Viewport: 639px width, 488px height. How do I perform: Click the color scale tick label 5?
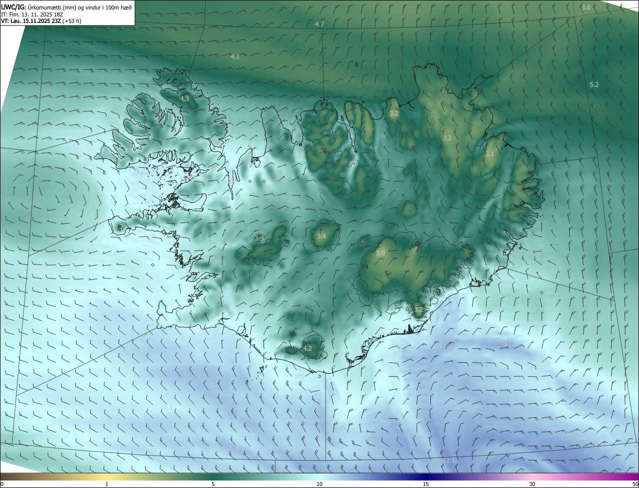point(213,484)
